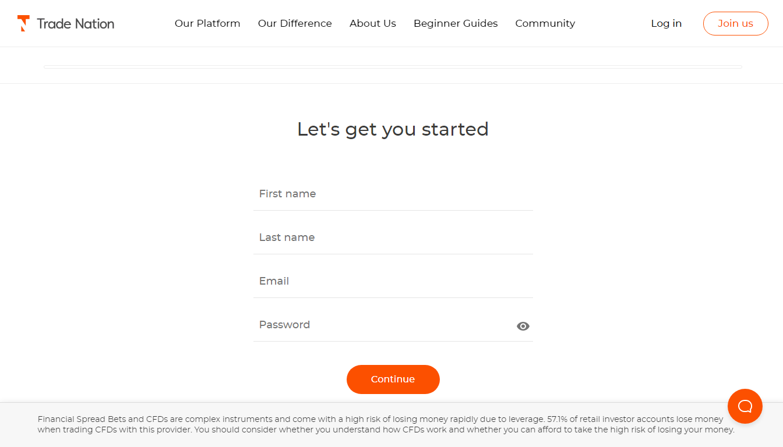This screenshot has height=447, width=783.
Task: Click the Log in link
Action: tap(666, 24)
